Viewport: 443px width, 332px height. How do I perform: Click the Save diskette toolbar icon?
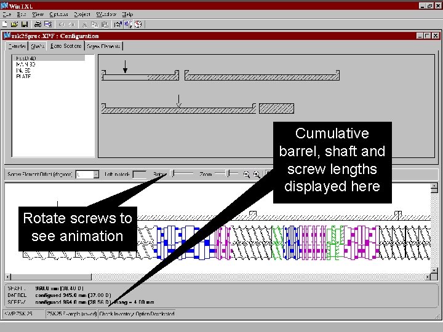[25, 25]
